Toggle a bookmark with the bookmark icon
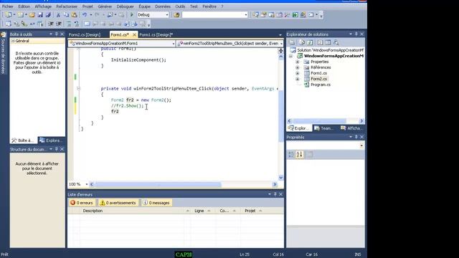The width and height of the screenshot is (459, 258). tap(87, 24)
